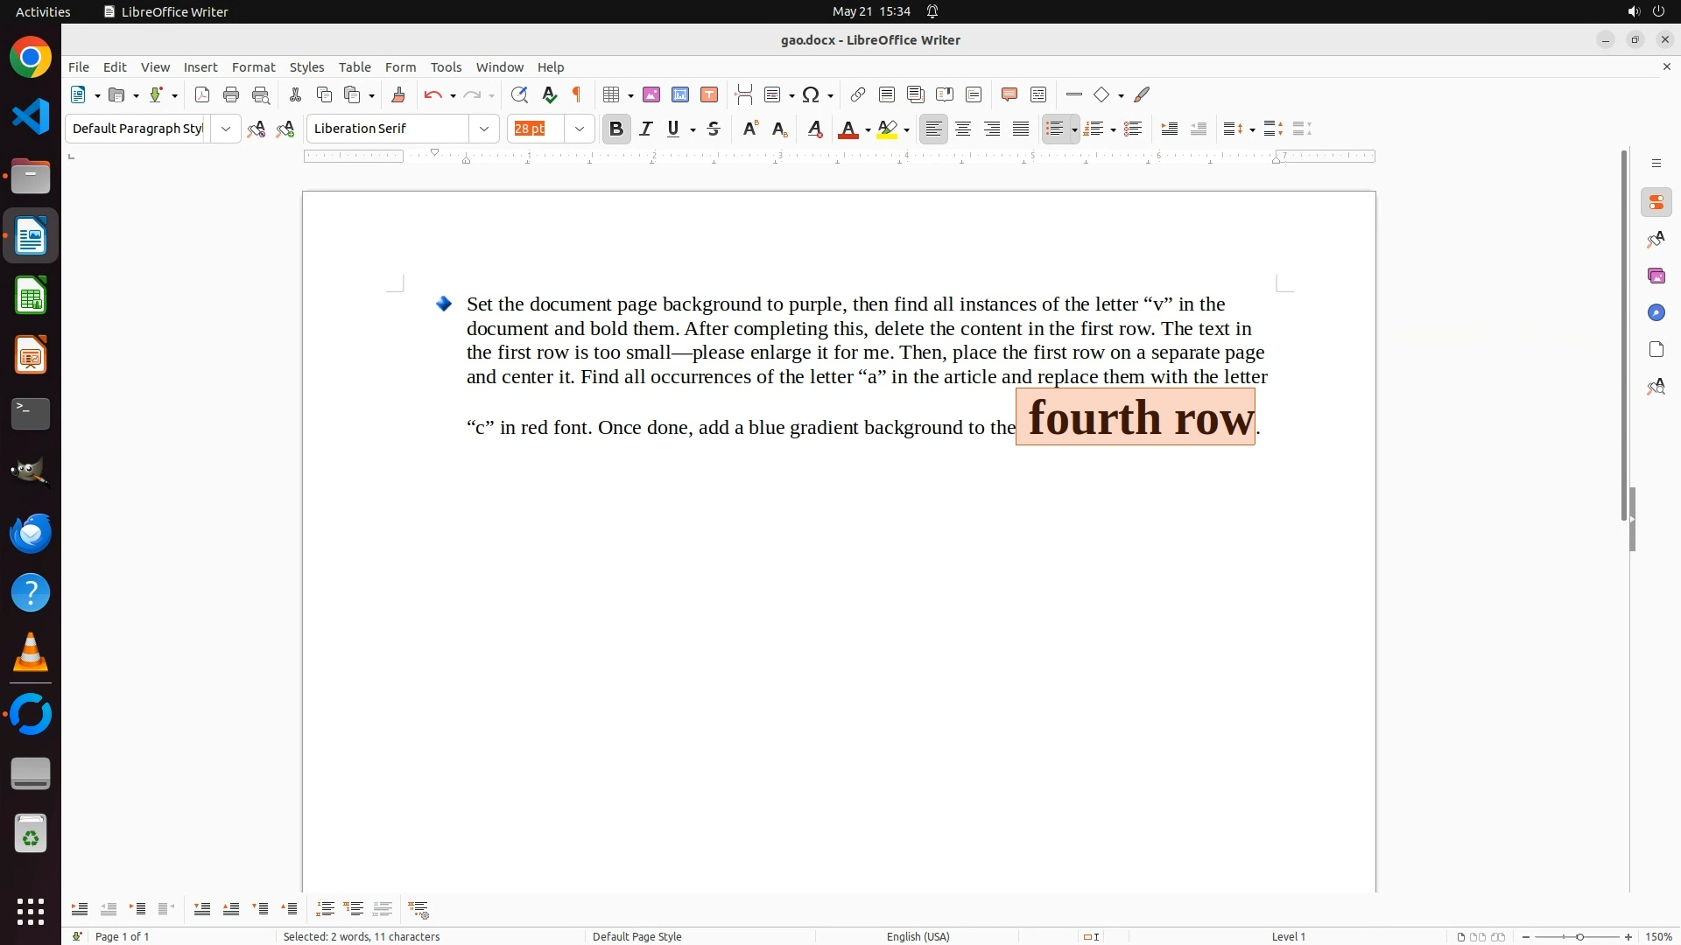Screen dimensions: 1681x945
Task: Click the Clone Formatting paintbrush icon
Action: point(398,95)
